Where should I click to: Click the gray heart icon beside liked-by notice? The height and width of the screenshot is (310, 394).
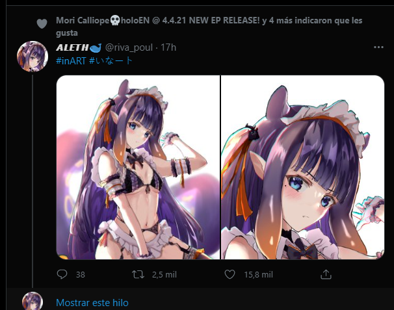[x=42, y=23]
